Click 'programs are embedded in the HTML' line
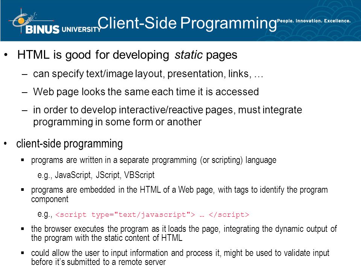 [x=179, y=190]
